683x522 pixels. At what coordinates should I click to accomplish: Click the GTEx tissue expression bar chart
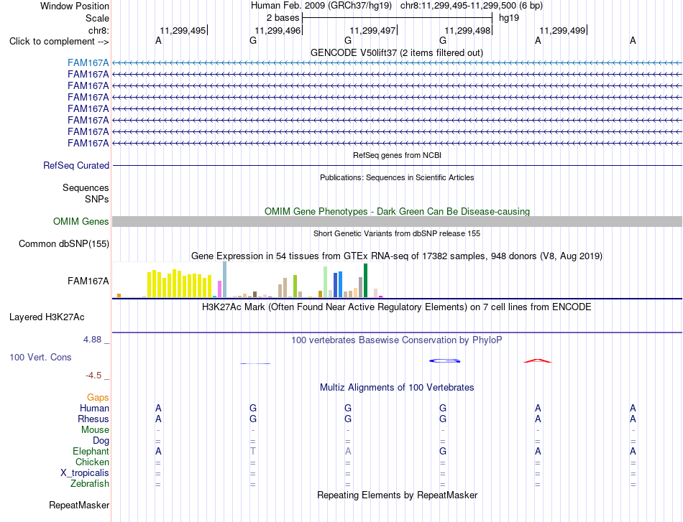(248, 280)
